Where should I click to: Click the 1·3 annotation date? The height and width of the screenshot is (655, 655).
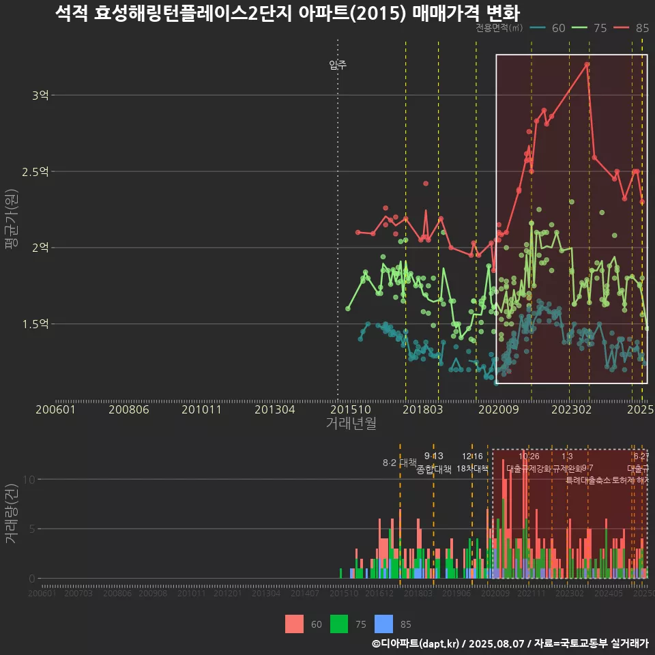(x=567, y=456)
